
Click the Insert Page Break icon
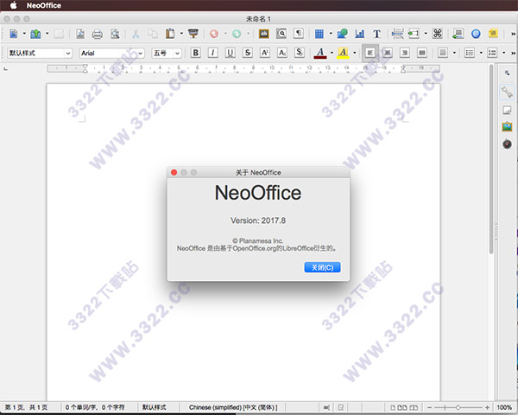397,34
